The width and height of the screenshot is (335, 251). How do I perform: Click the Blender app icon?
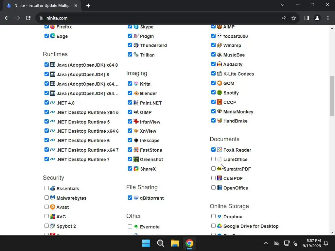pos(136,93)
